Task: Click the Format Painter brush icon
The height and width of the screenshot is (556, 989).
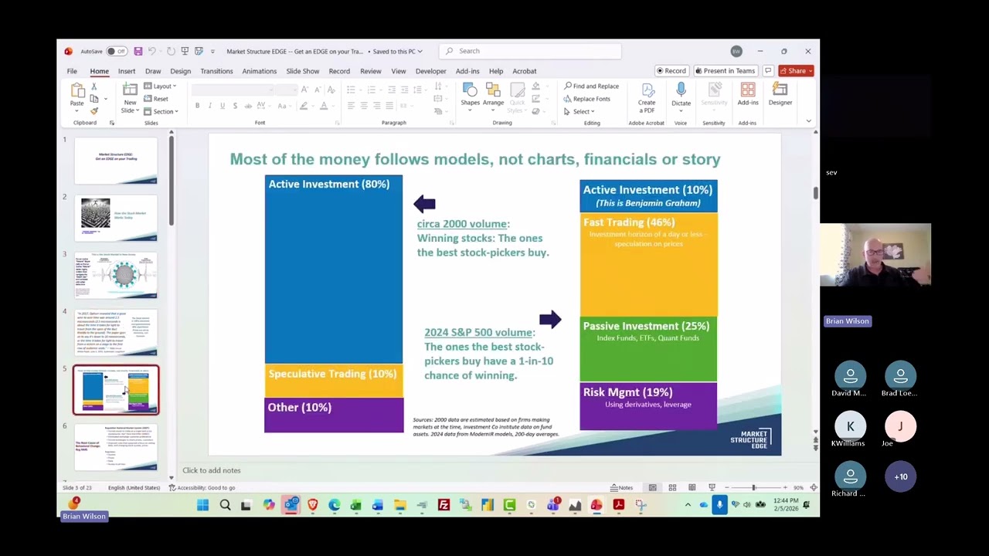Action: click(94, 110)
